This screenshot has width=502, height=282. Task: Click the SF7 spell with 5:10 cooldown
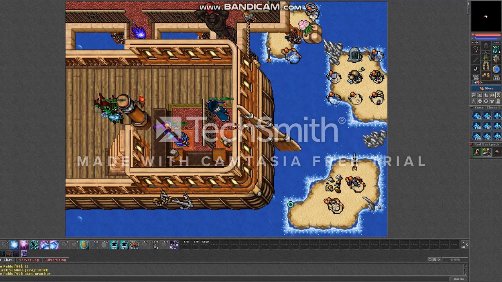tap(174, 245)
